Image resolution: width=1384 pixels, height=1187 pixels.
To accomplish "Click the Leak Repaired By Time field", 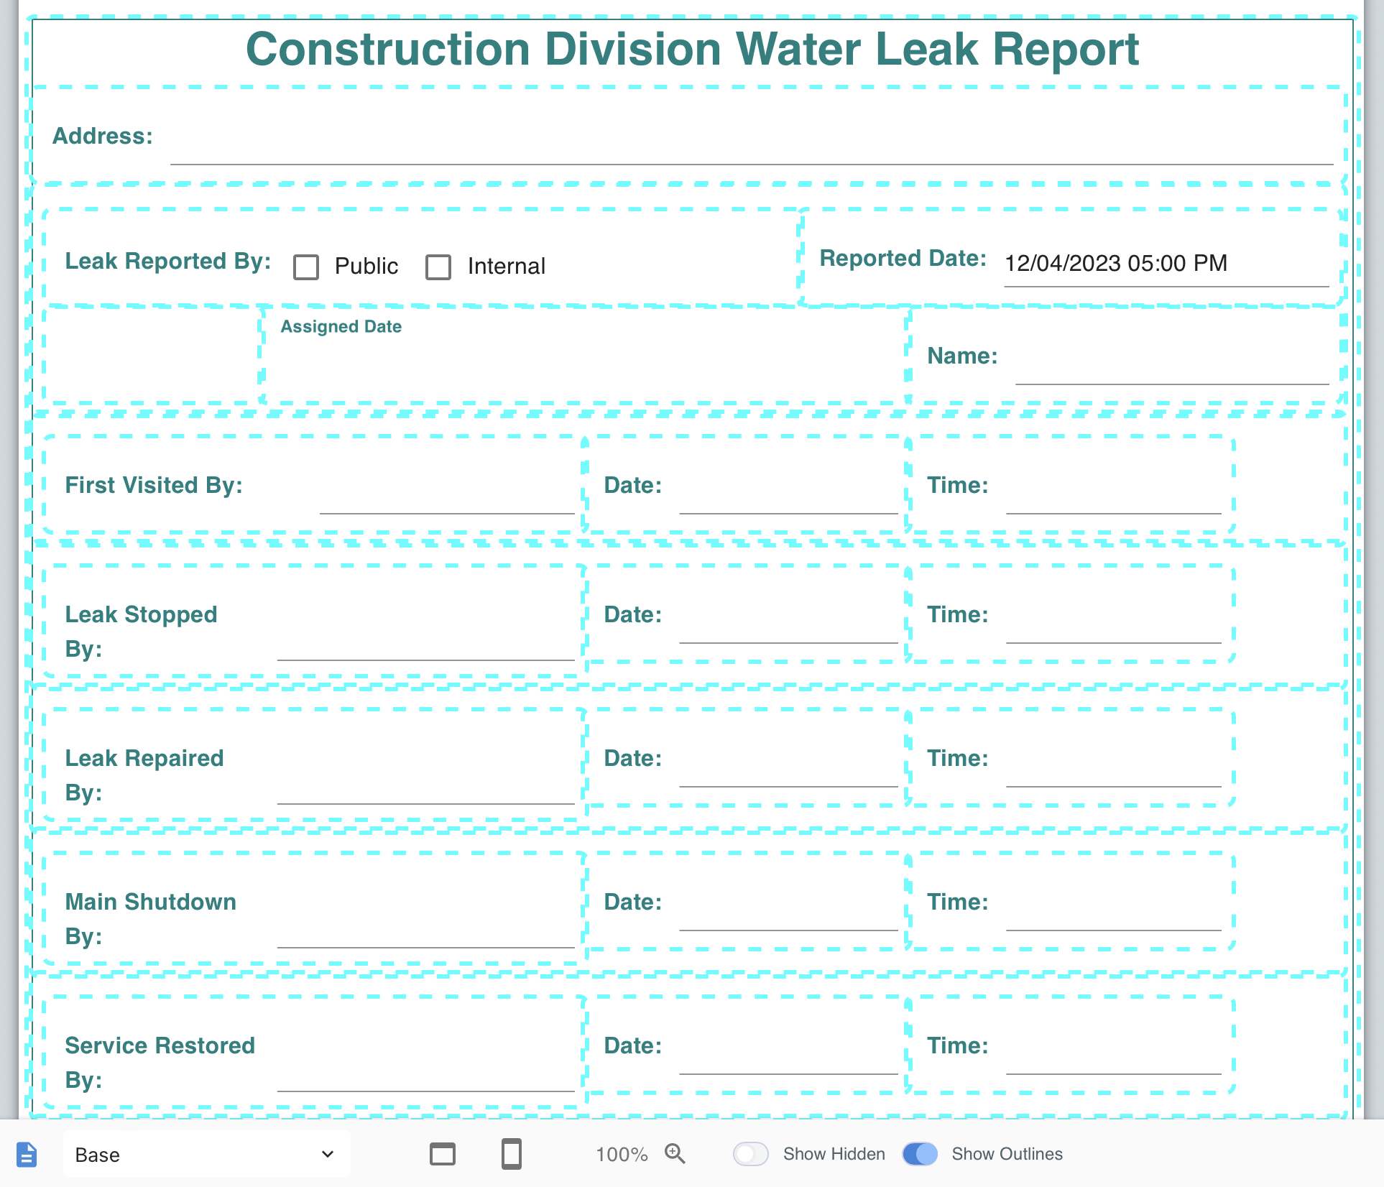I will [1113, 772].
